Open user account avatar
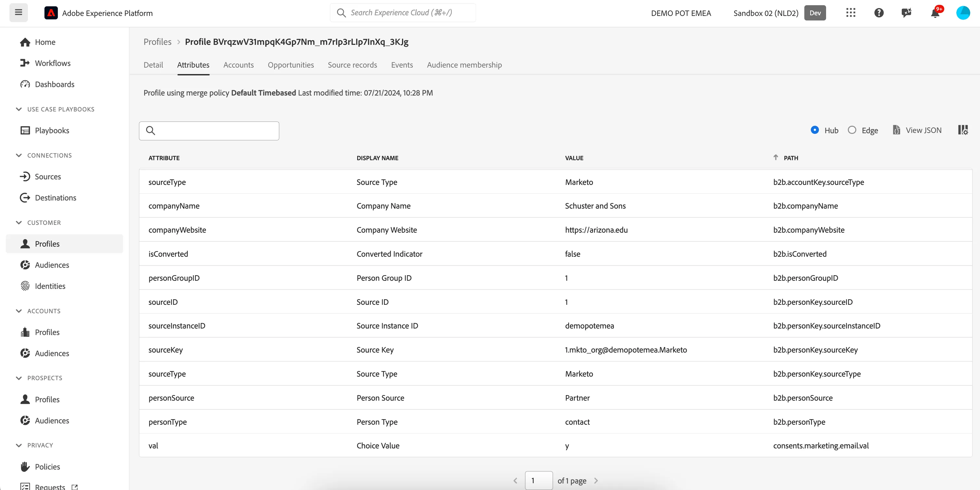Screen dimensions: 980x490 [963, 13]
